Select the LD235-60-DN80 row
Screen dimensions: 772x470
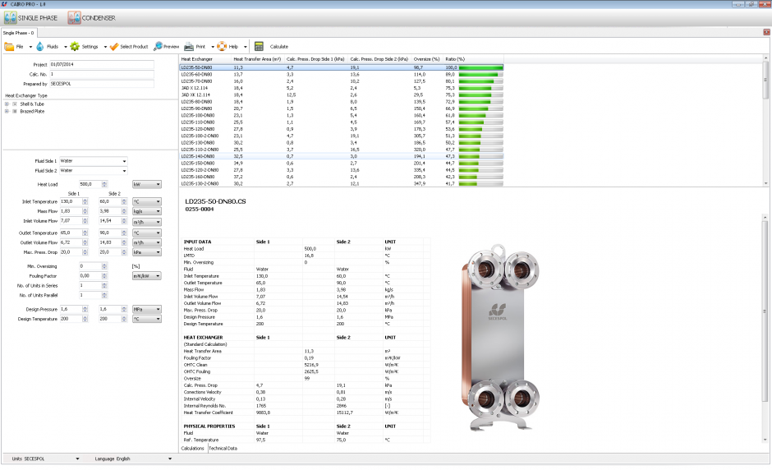pos(341,75)
